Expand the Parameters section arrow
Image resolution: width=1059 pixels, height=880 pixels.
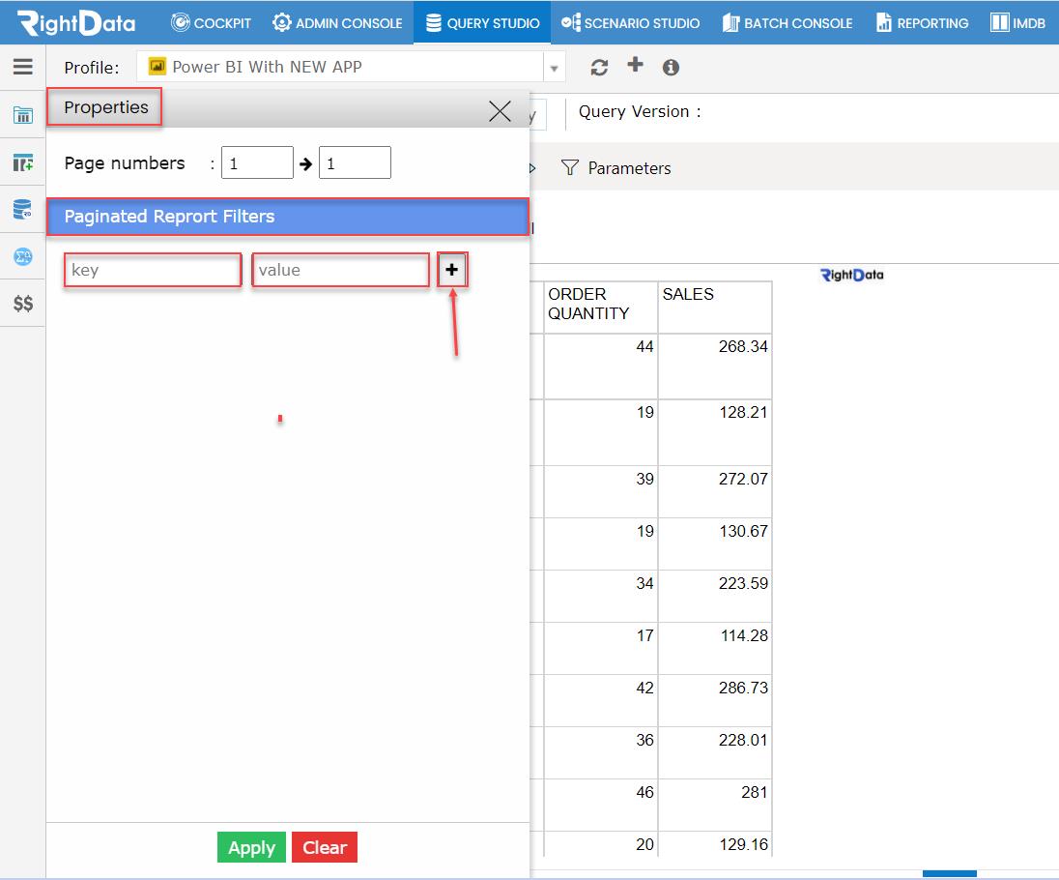[532, 168]
